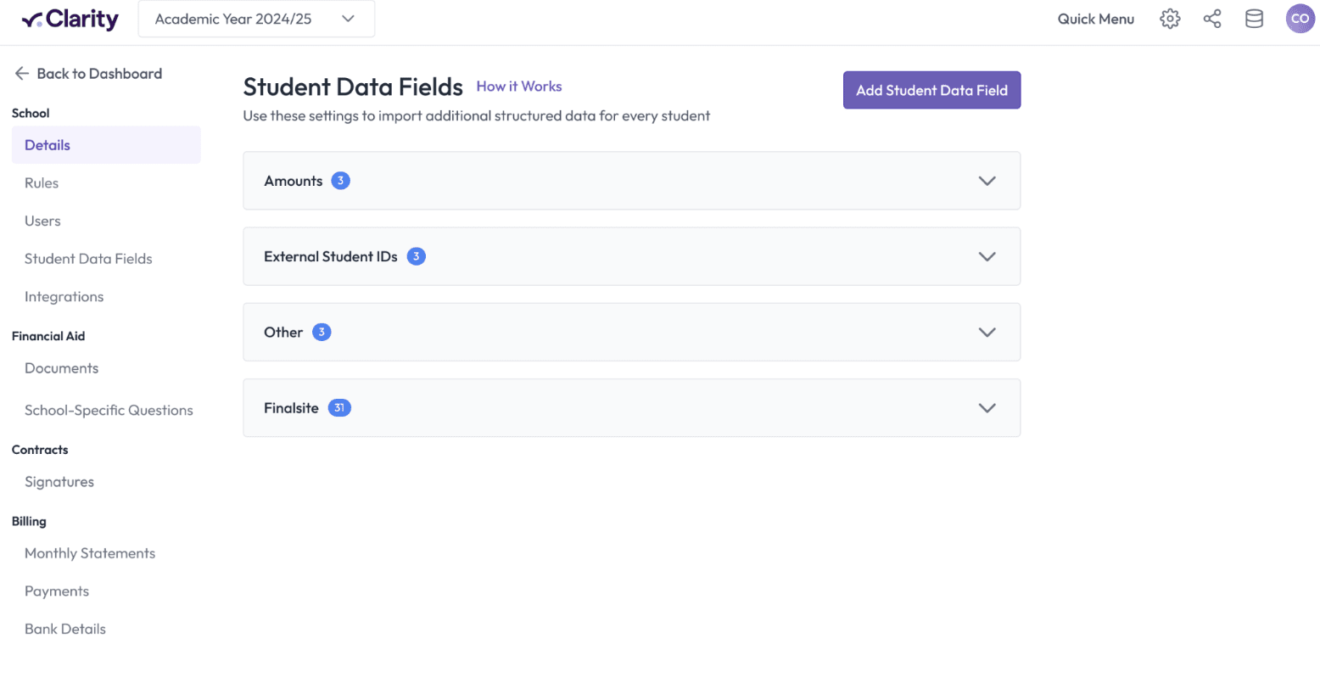Viewport: 1320px width, 689px height.
Task: Click the Clarity logo
Action: [70, 19]
